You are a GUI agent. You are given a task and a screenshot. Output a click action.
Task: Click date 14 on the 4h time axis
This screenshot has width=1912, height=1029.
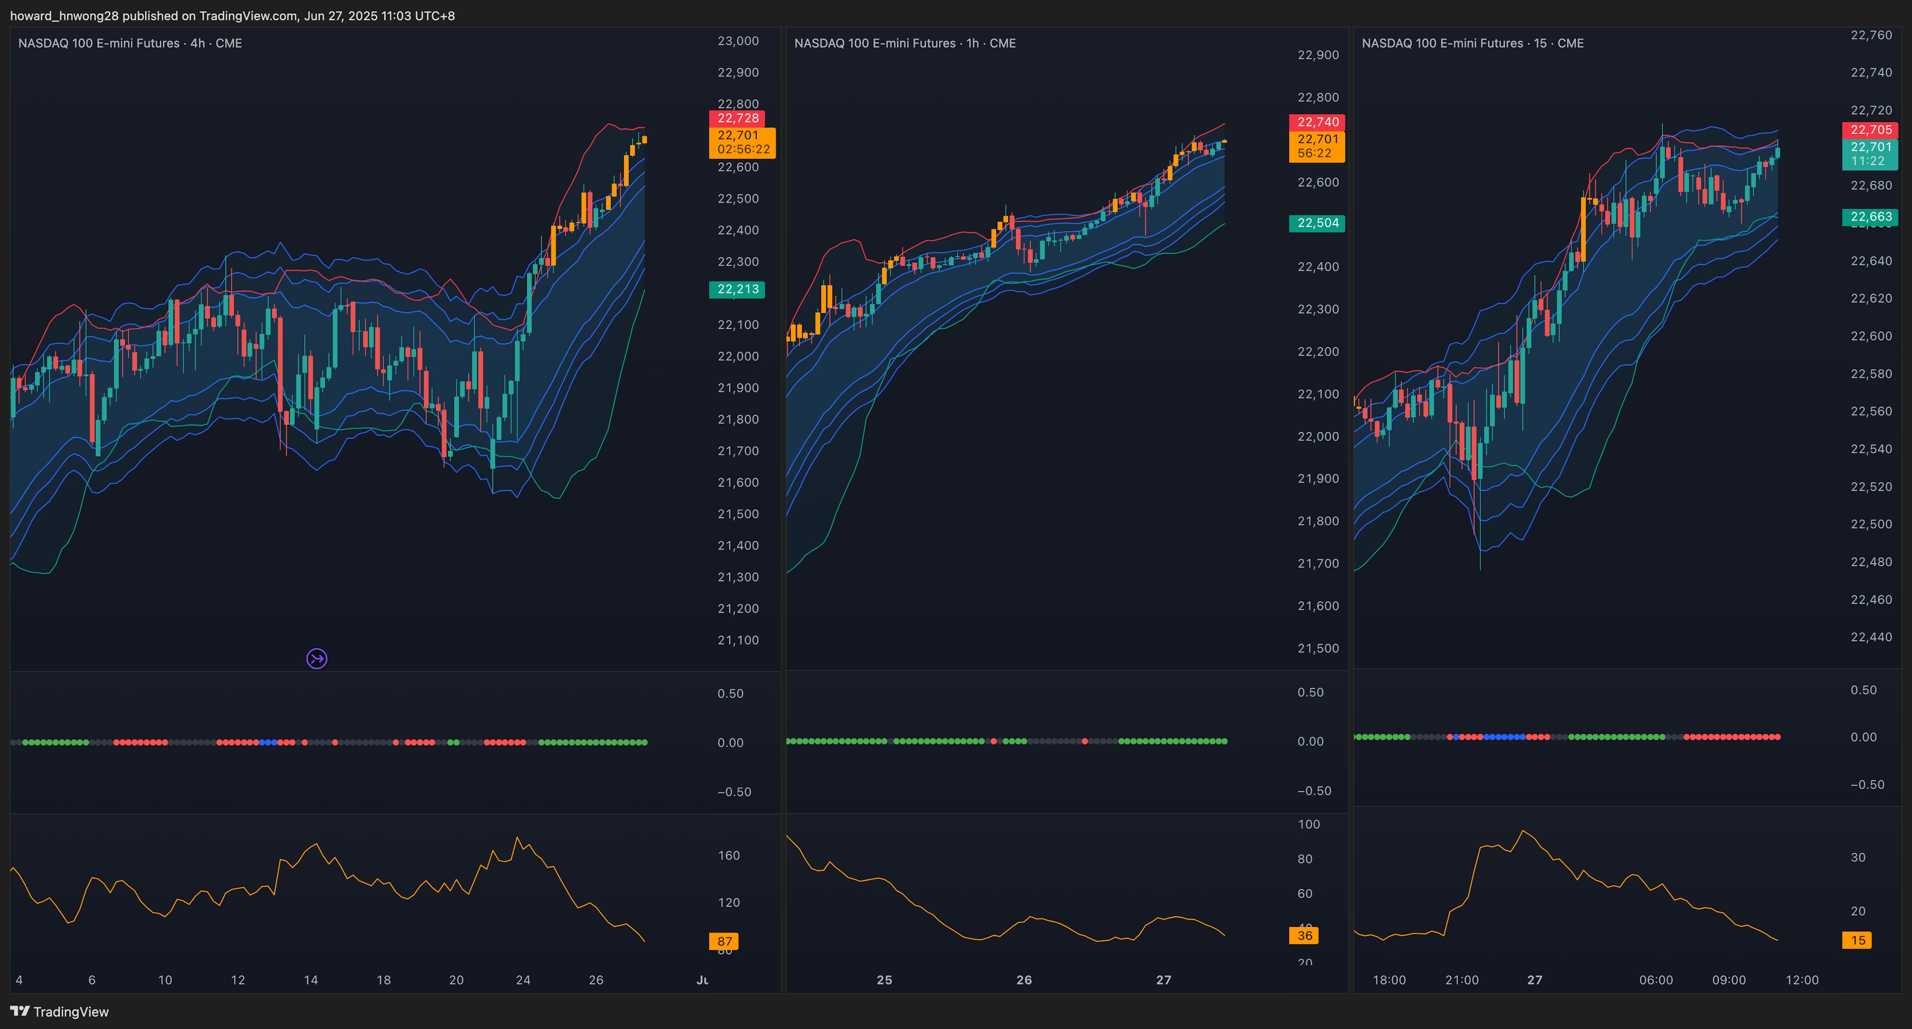pyautogui.click(x=310, y=980)
